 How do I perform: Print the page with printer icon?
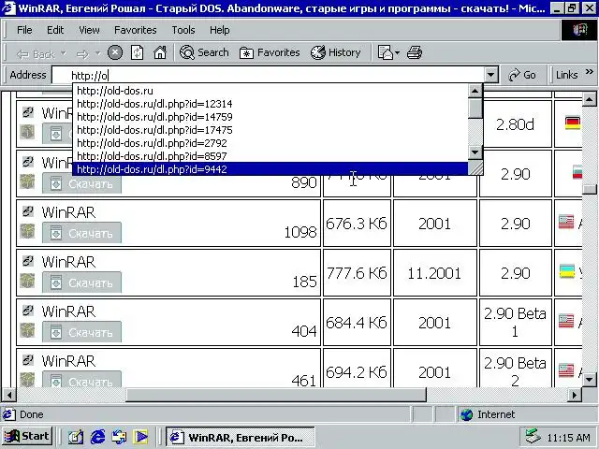[x=415, y=52]
